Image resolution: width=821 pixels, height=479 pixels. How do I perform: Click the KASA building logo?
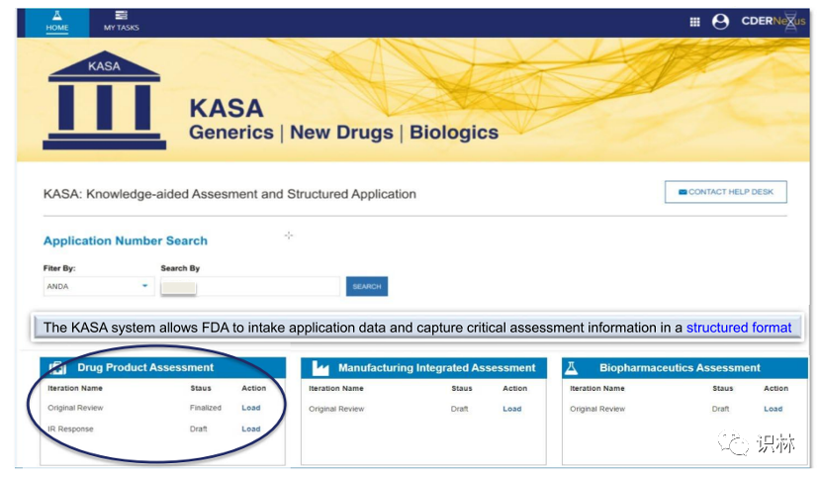point(104,101)
